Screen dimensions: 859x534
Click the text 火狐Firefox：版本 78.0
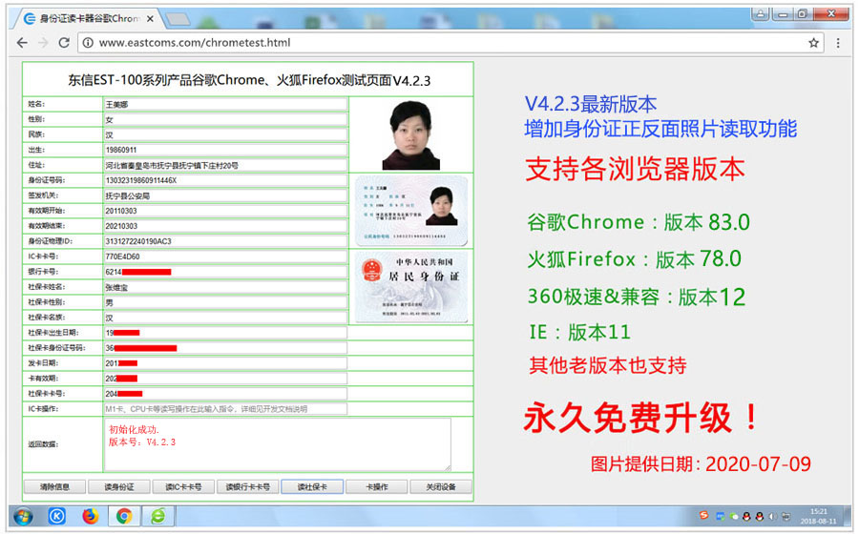coord(635,259)
